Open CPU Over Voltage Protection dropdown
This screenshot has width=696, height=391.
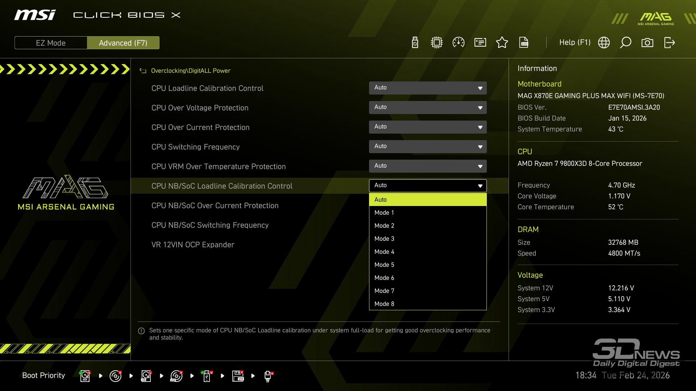point(428,108)
